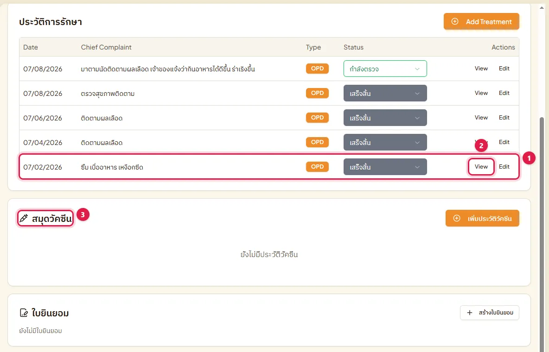Edit the 07/02/2026 ซึม เบื่ออาหาร treatment

tap(504, 167)
